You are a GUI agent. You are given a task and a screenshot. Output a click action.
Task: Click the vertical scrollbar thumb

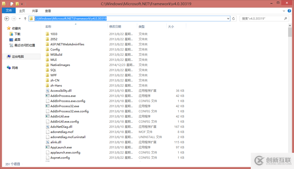tap(290, 32)
